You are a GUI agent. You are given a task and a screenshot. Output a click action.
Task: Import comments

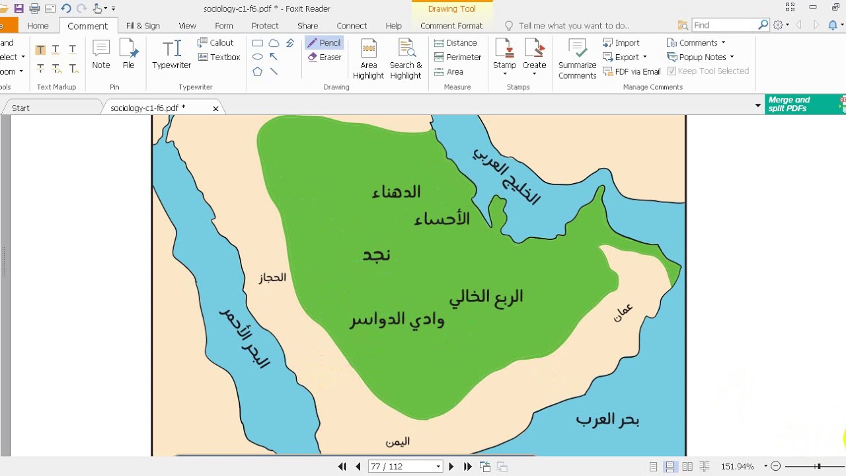point(621,43)
